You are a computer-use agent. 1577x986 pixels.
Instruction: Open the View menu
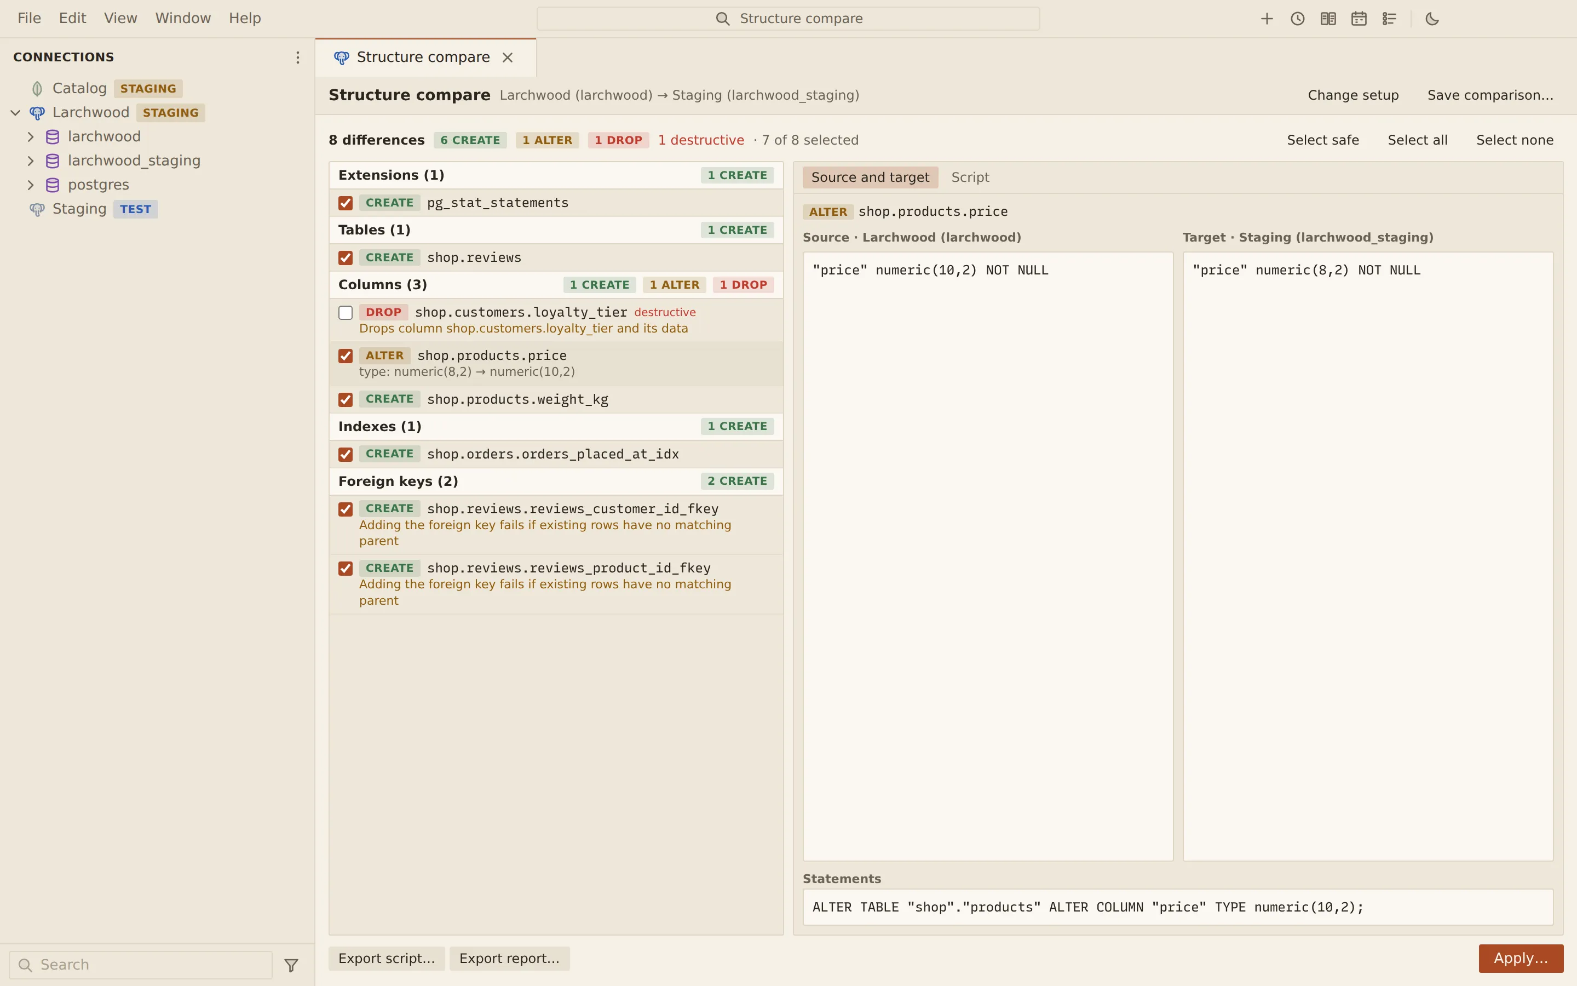tap(120, 18)
